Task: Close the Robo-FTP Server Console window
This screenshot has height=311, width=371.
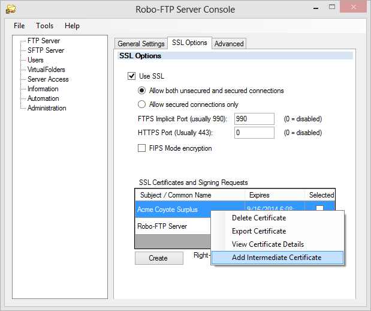Action: coord(353,7)
